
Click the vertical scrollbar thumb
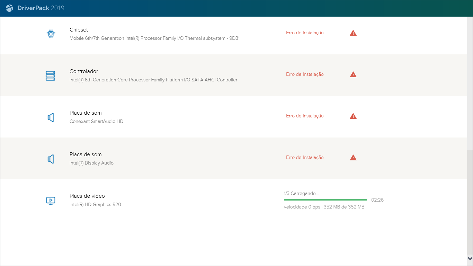coord(470,203)
